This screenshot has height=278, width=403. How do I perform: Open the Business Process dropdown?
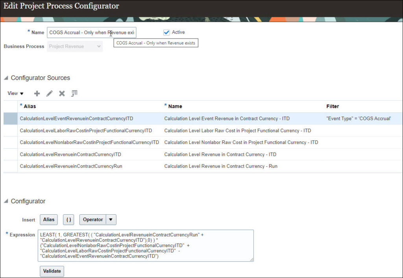click(75, 46)
